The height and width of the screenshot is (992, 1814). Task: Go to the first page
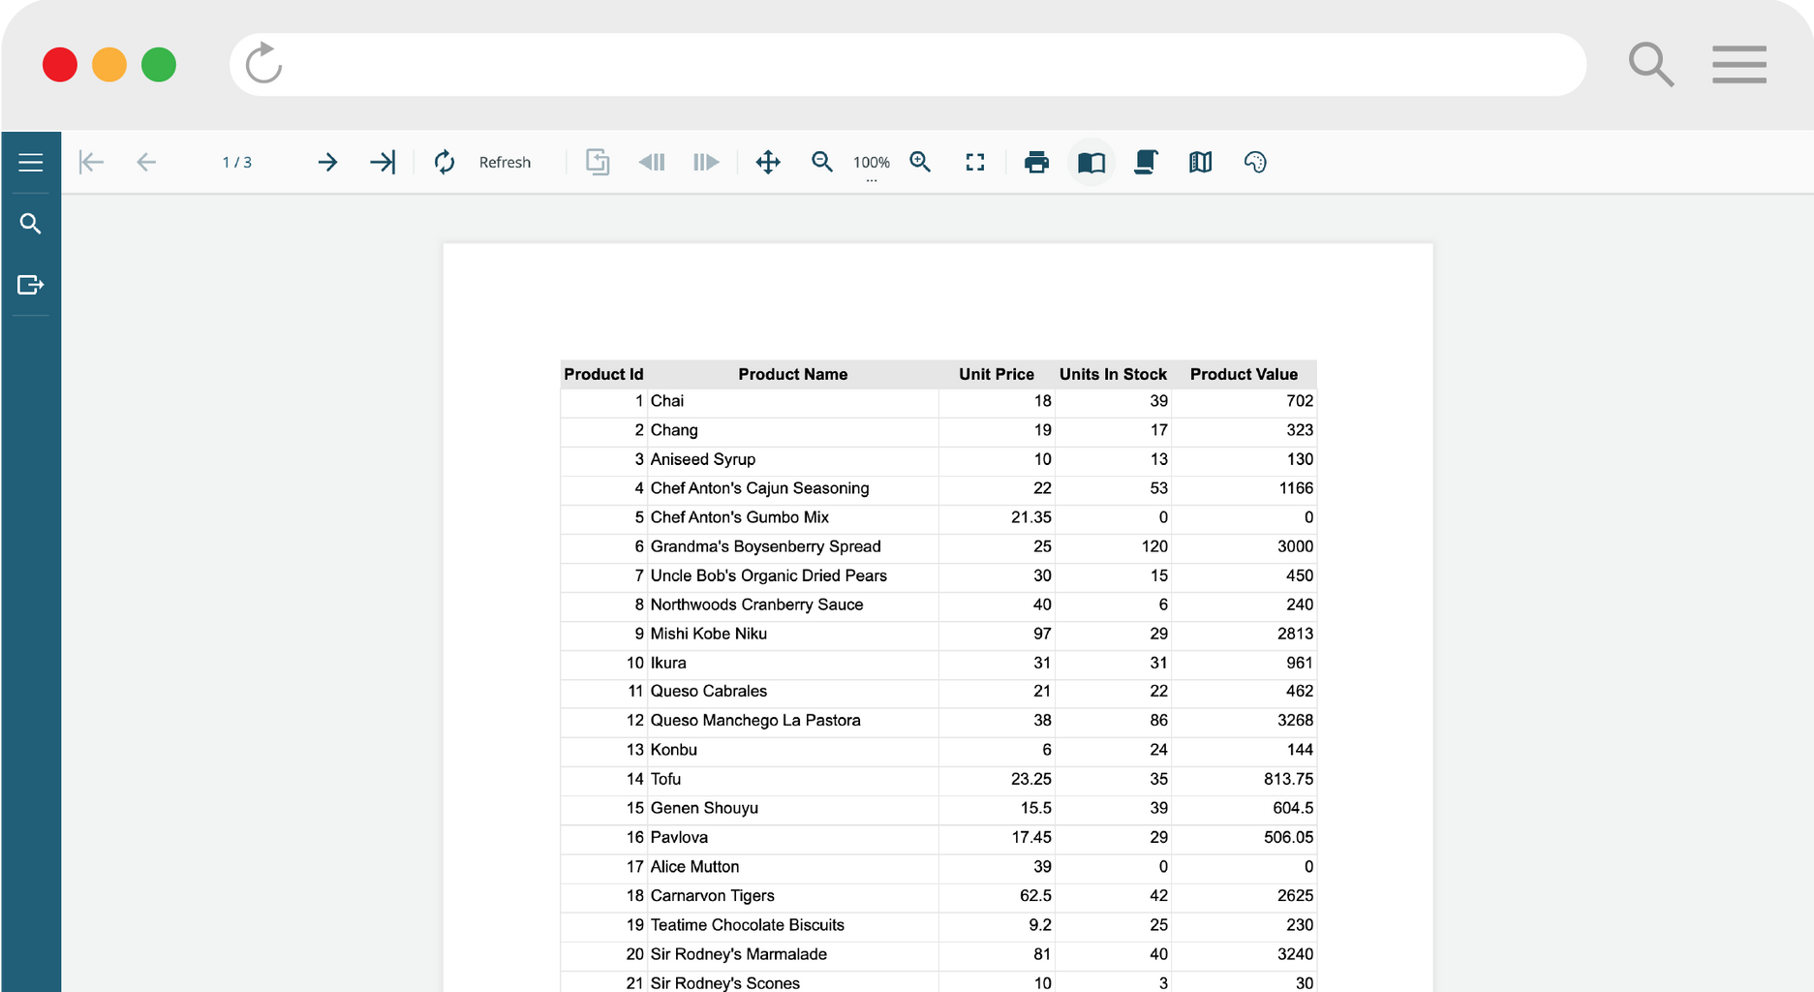91,162
